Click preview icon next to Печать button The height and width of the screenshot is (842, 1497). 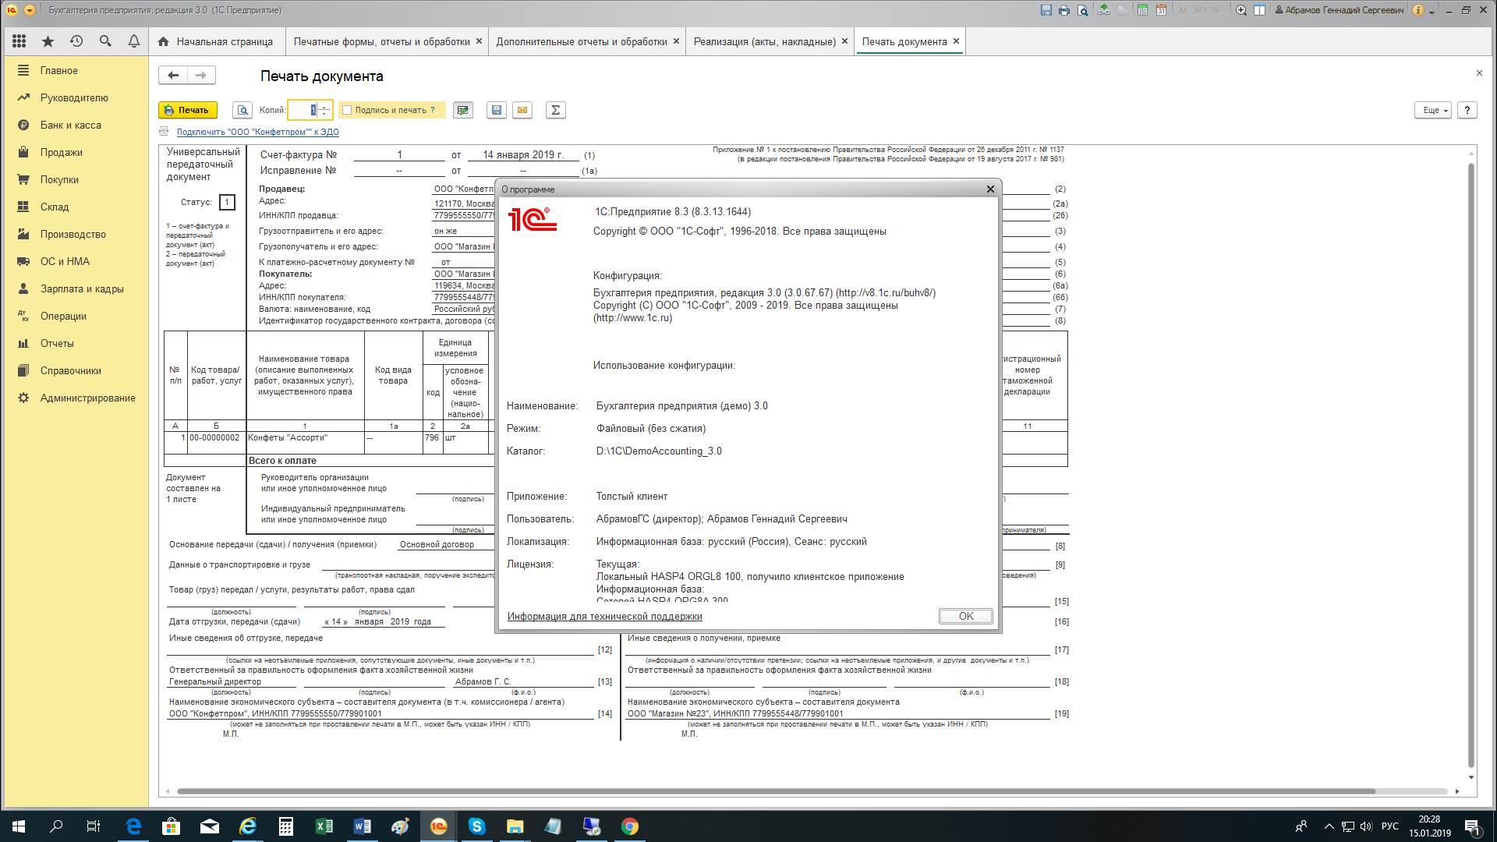point(242,110)
